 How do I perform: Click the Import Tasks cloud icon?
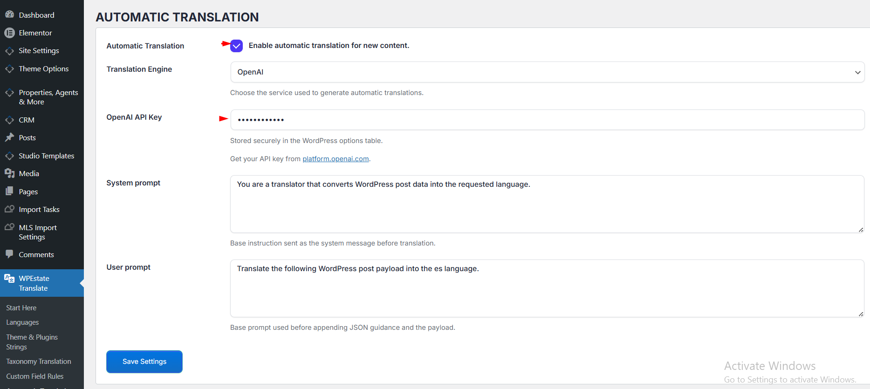click(9, 209)
